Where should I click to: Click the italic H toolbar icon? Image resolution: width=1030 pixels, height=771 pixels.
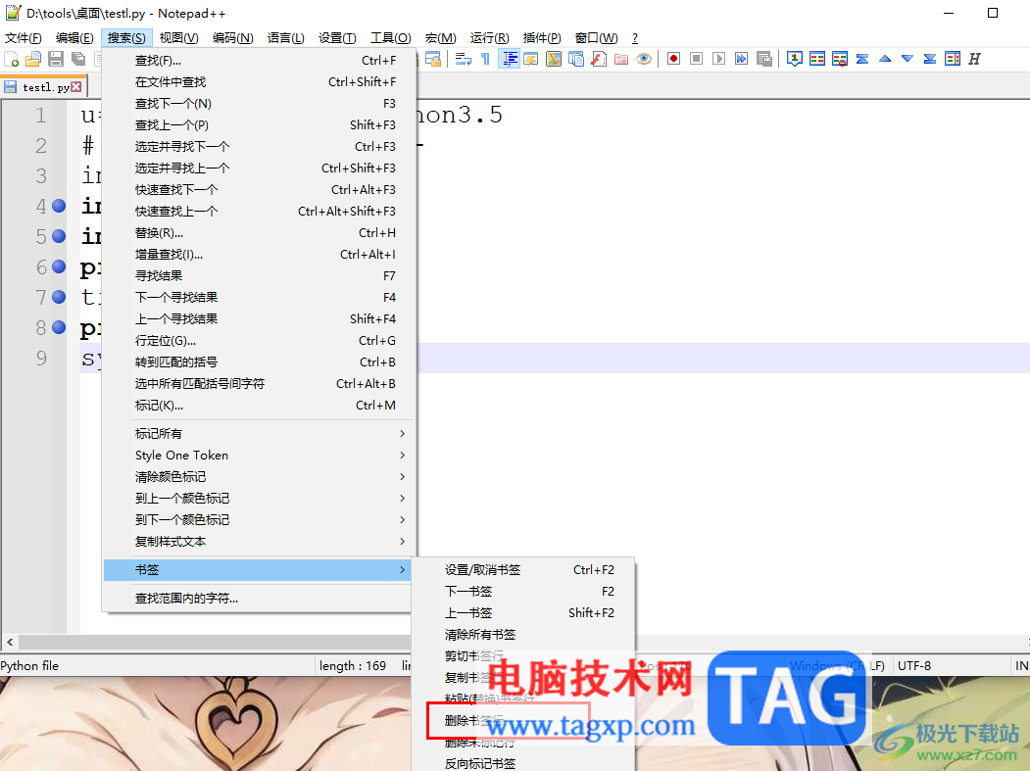(975, 59)
